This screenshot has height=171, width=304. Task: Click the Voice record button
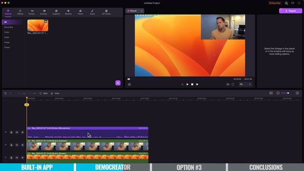[55, 93]
